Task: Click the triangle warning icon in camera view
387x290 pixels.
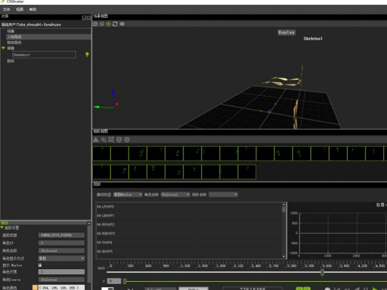Action: 96,139
